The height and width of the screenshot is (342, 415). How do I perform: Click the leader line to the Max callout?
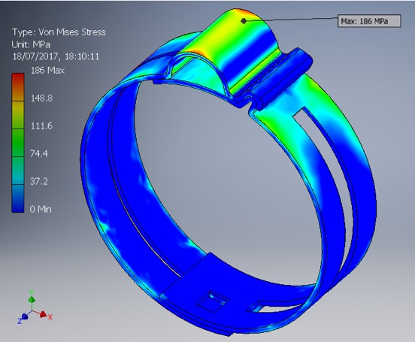click(x=292, y=19)
